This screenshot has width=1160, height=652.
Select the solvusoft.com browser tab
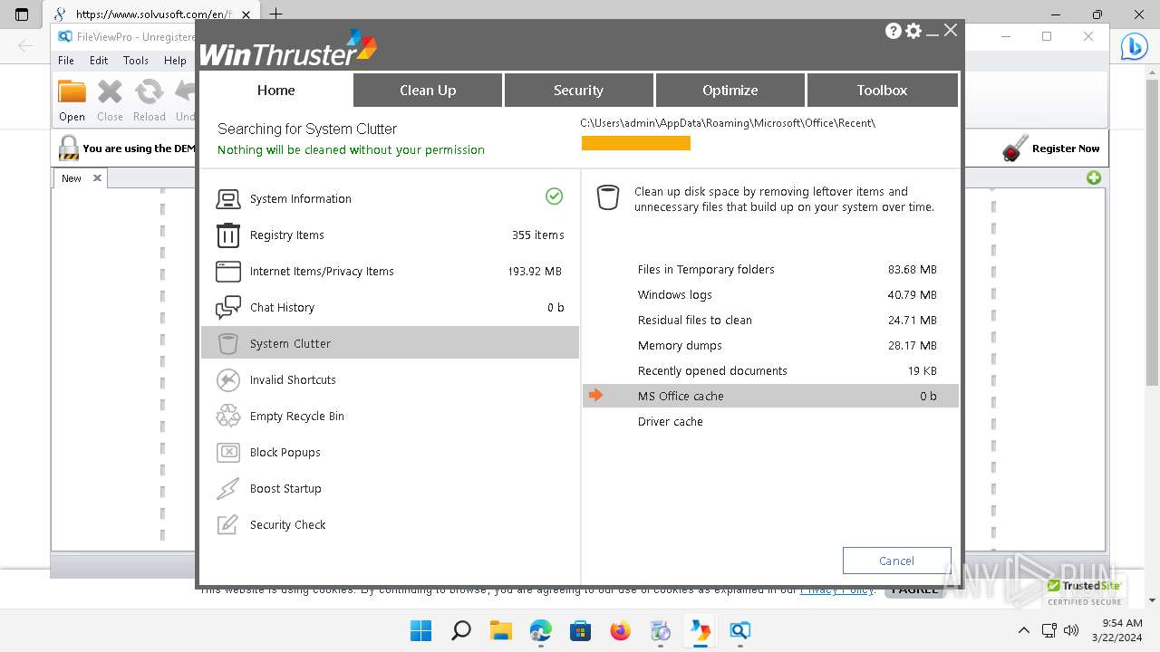click(x=150, y=14)
